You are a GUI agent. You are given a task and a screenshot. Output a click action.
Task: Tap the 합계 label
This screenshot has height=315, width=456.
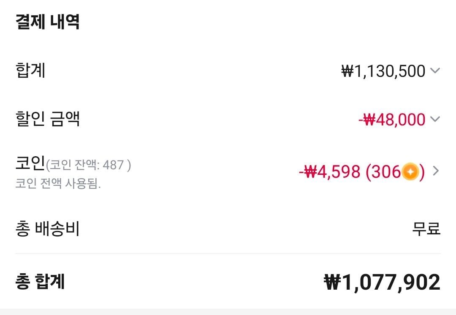click(x=30, y=70)
